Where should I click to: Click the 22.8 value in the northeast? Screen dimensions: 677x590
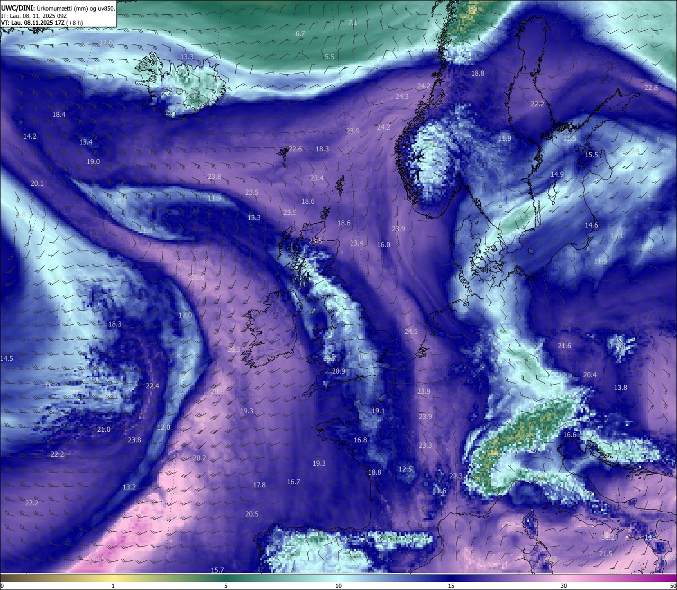(x=651, y=87)
